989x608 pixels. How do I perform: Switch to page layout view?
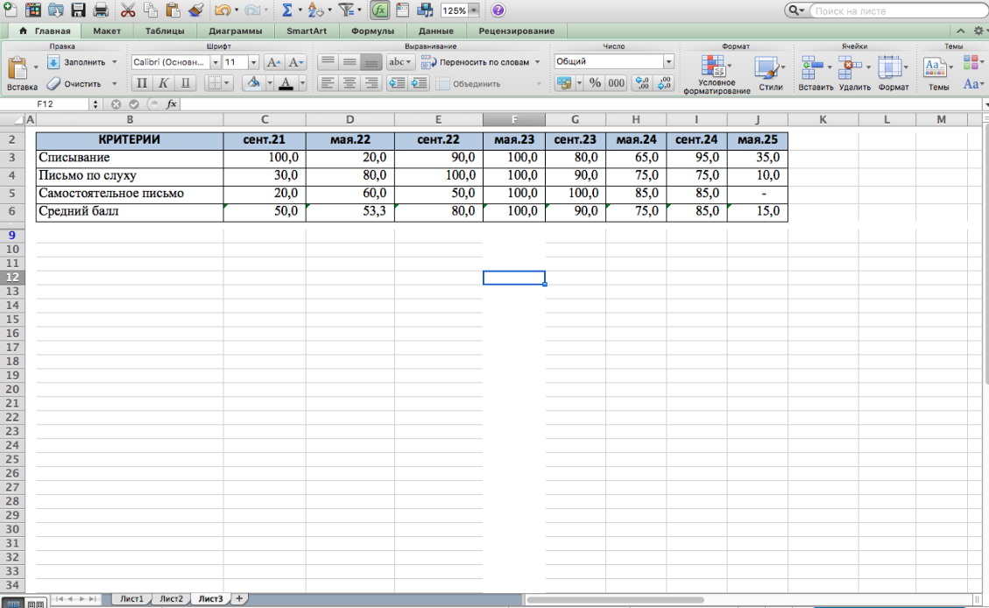coord(36,603)
